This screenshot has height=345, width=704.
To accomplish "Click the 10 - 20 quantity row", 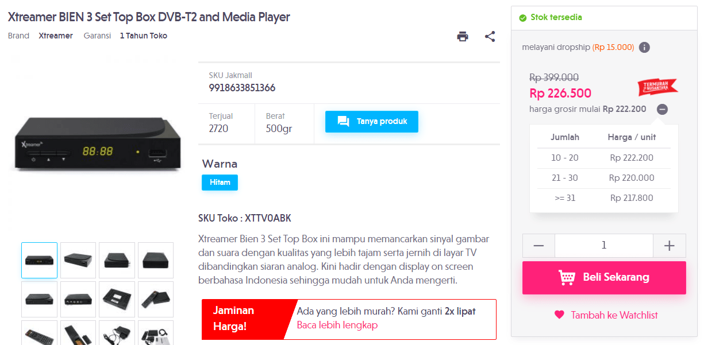I will [603, 158].
